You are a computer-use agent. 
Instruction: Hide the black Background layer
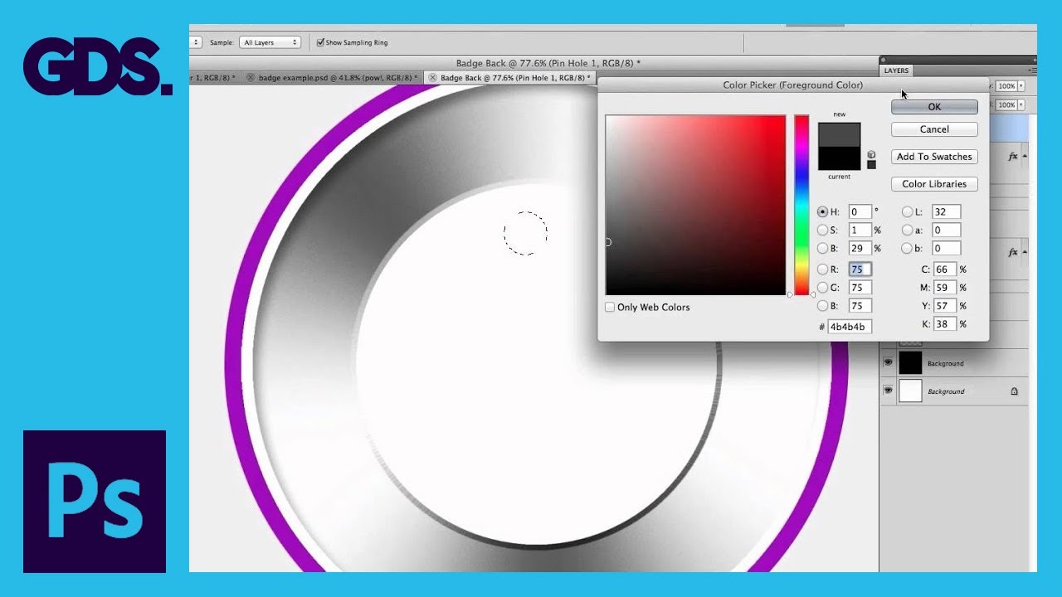pyautogui.click(x=888, y=363)
